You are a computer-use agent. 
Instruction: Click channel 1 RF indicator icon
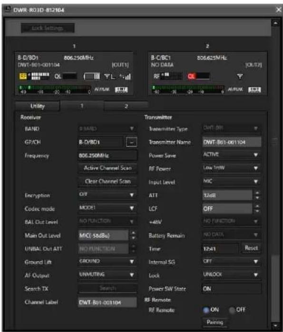pyautogui.click(x=23, y=76)
